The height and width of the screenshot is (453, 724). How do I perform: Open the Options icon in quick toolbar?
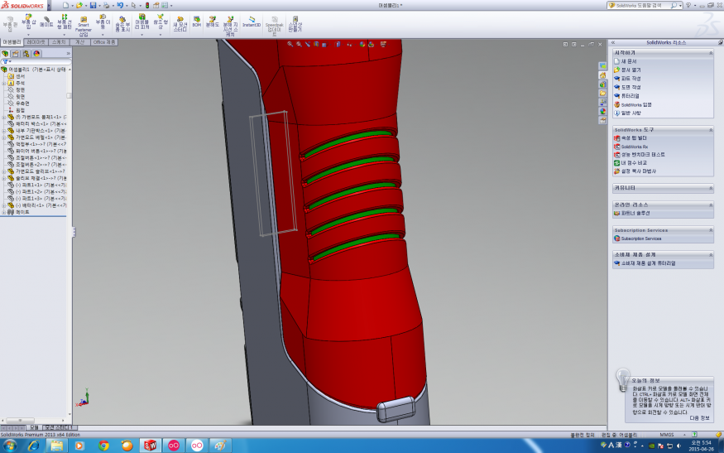click(x=165, y=5)
